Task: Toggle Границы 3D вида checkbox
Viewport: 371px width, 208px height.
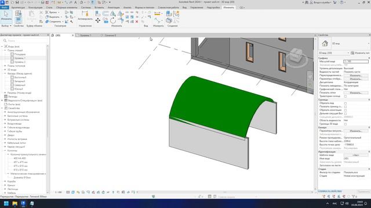Action: coord(345,124)
